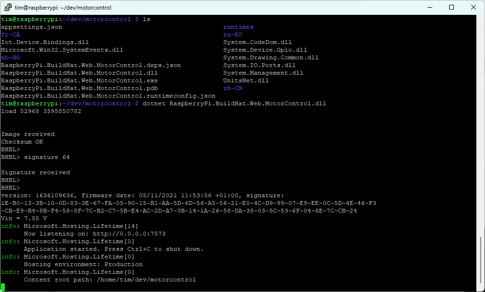Click the UnitsNet.dll file entry

[x=246, y=80]
